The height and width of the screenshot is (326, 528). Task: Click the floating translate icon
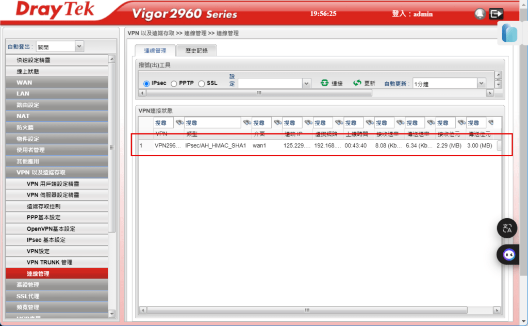coord(507,229)
